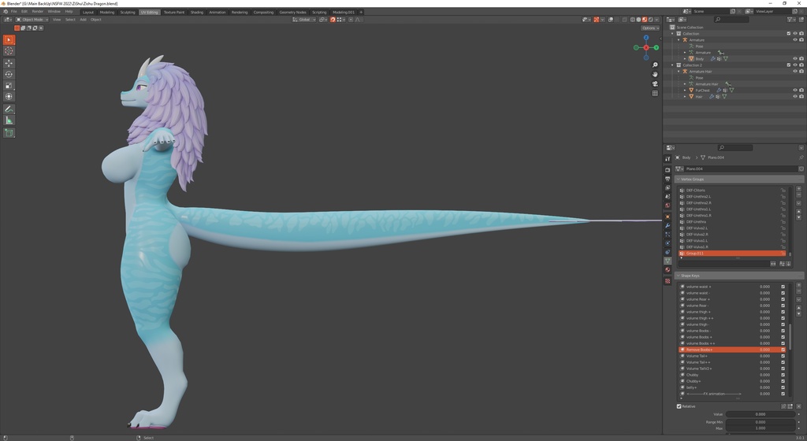
Task: Collapse the Shape Keys panel
Action: [x=679, y=276]
